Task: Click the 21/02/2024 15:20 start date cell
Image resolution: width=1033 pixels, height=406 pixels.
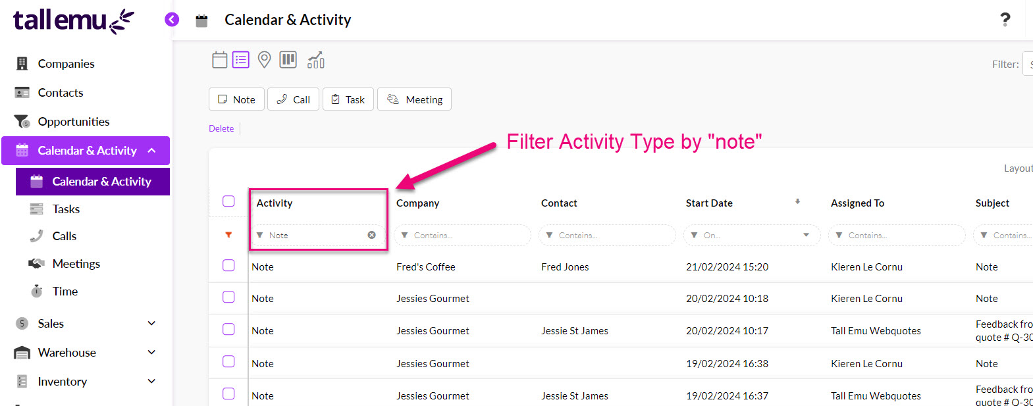Action: pos(727,267)
